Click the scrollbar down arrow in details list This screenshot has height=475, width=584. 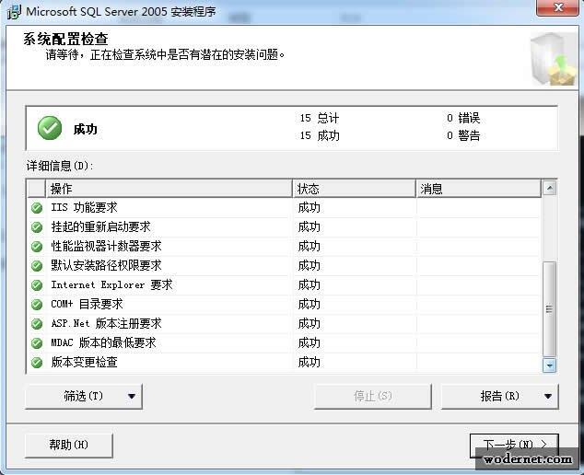(x=549, y=365)
